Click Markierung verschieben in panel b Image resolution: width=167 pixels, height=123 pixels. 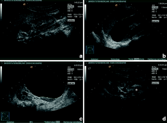pyautogui.click(x=157, y=59)
